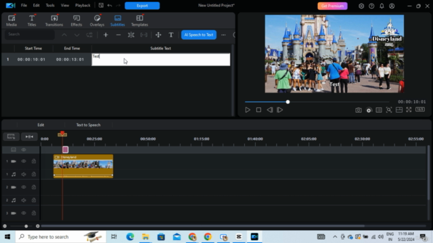Click the subtitle text field containing Test
The width and height of the screenshot is (433, 243).
coord(161,59)
